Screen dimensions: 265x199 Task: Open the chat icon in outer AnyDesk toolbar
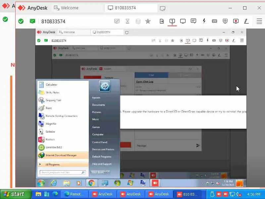click(x=193, y=21)
